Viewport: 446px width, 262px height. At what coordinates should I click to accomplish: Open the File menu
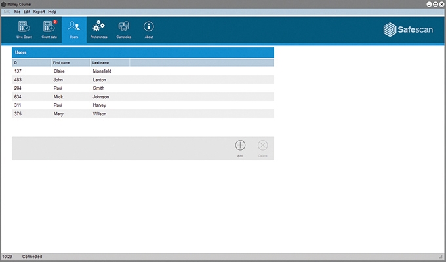click(x=18, y=12)
